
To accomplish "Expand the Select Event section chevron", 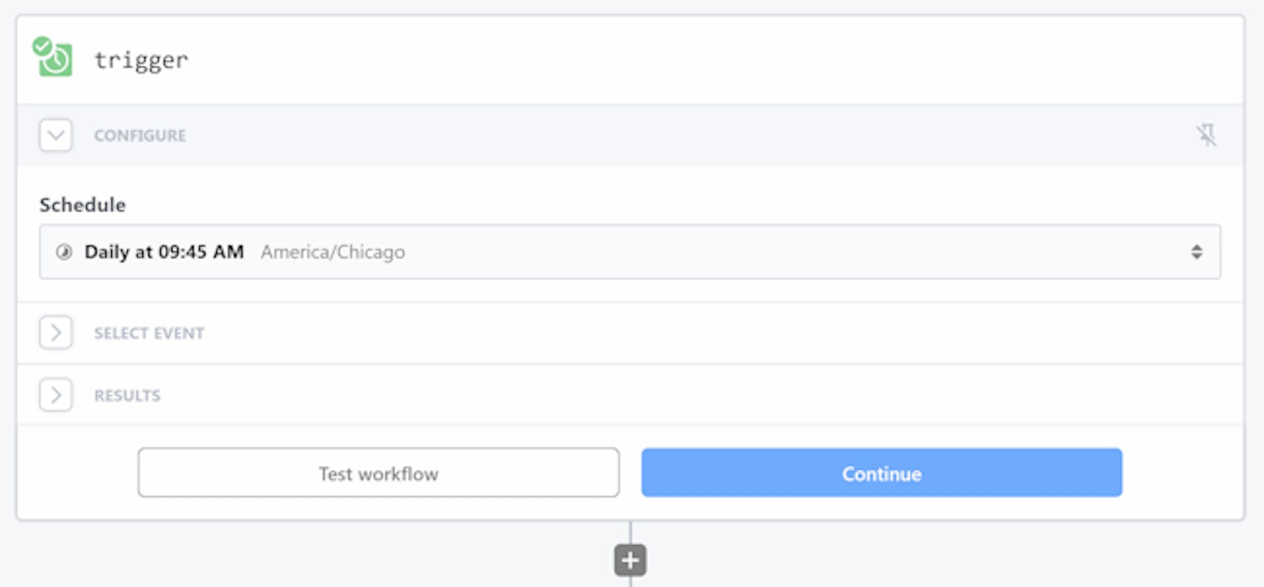I will (x=56, y=333).
